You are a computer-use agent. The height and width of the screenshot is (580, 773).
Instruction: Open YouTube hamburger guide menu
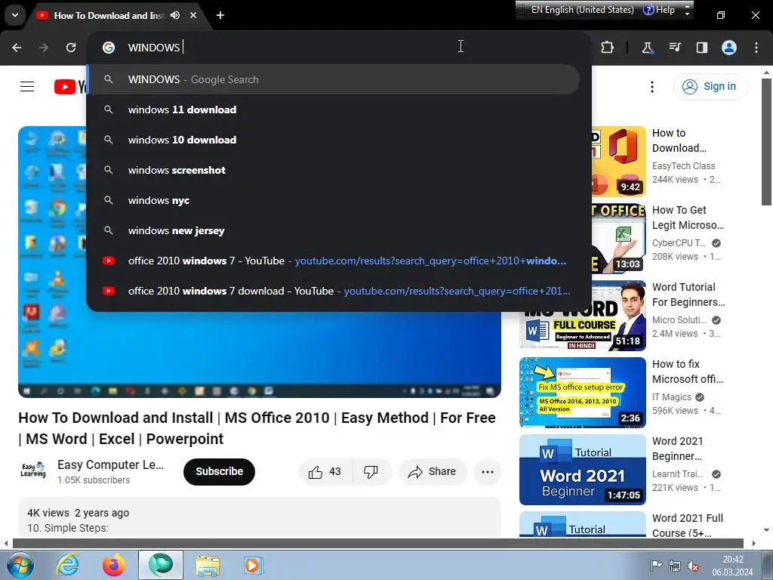click(27, 87)
